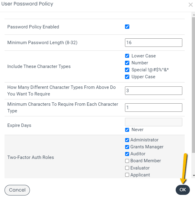Disable two-factor for Auditor role

pos(127,154)
